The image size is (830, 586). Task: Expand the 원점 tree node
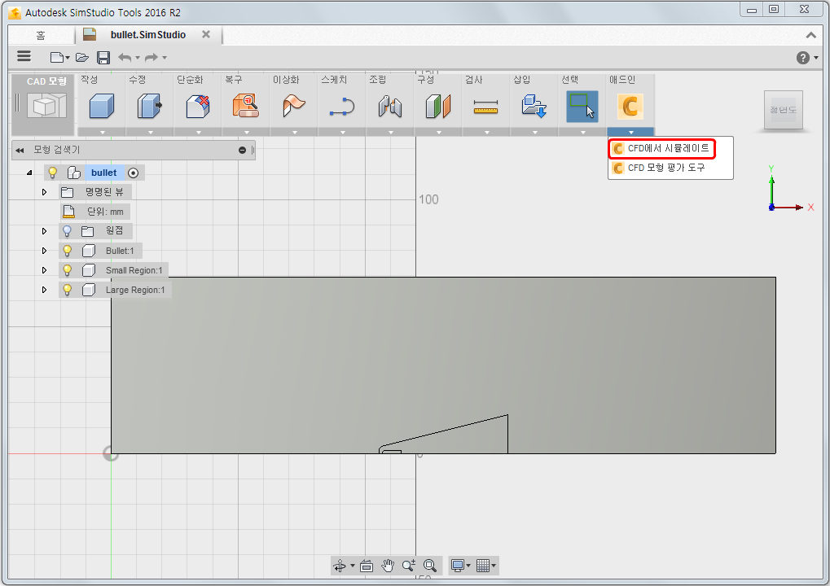tap(45, 231)
